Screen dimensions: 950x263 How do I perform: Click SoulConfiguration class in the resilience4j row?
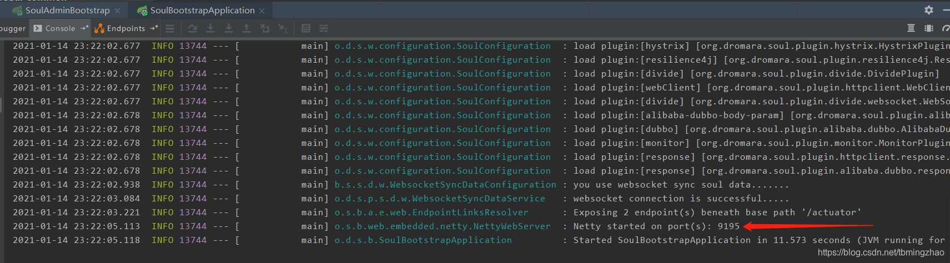coord(443,60)
